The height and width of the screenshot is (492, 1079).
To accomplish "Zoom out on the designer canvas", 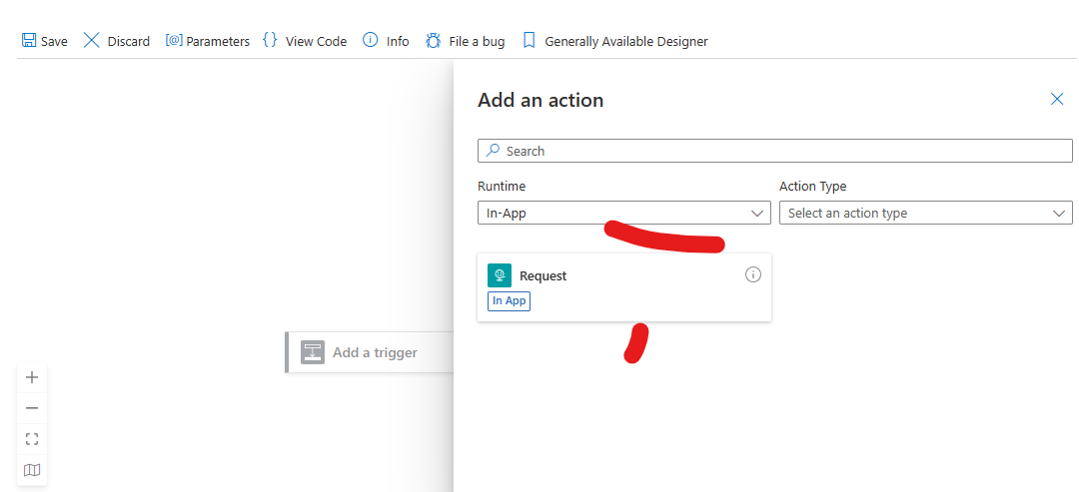I will (x=32, y=408).
